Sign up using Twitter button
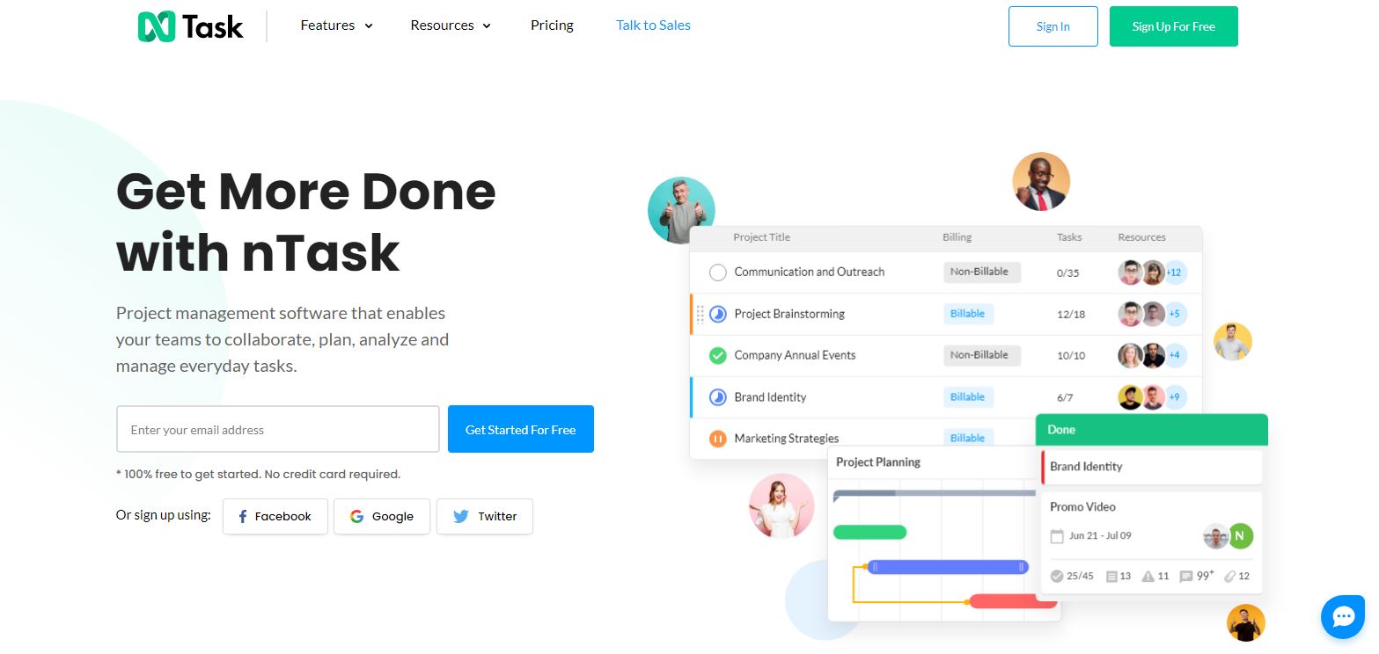The image size is (1379, 654). (x=484, y=517)
